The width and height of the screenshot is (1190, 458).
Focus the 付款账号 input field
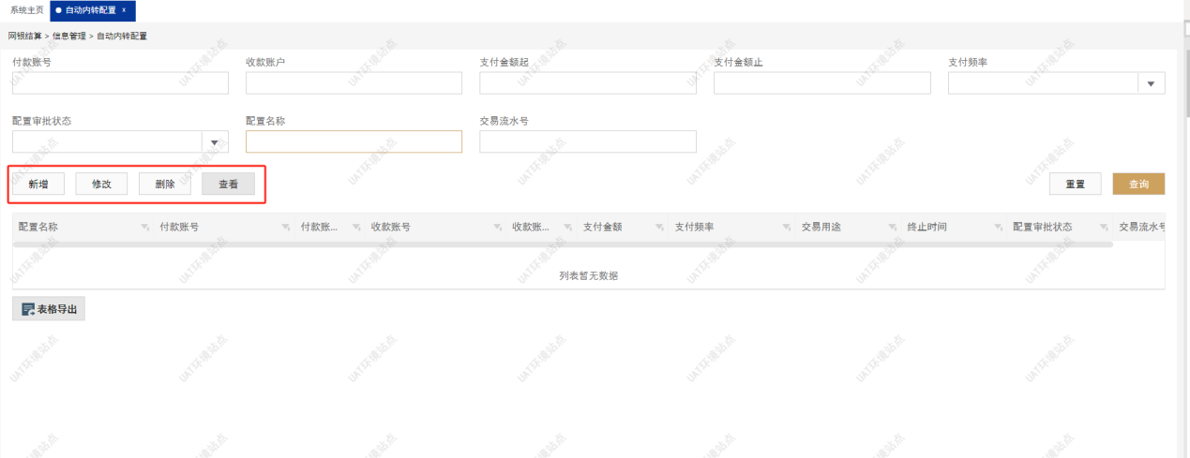pos(120,84)
